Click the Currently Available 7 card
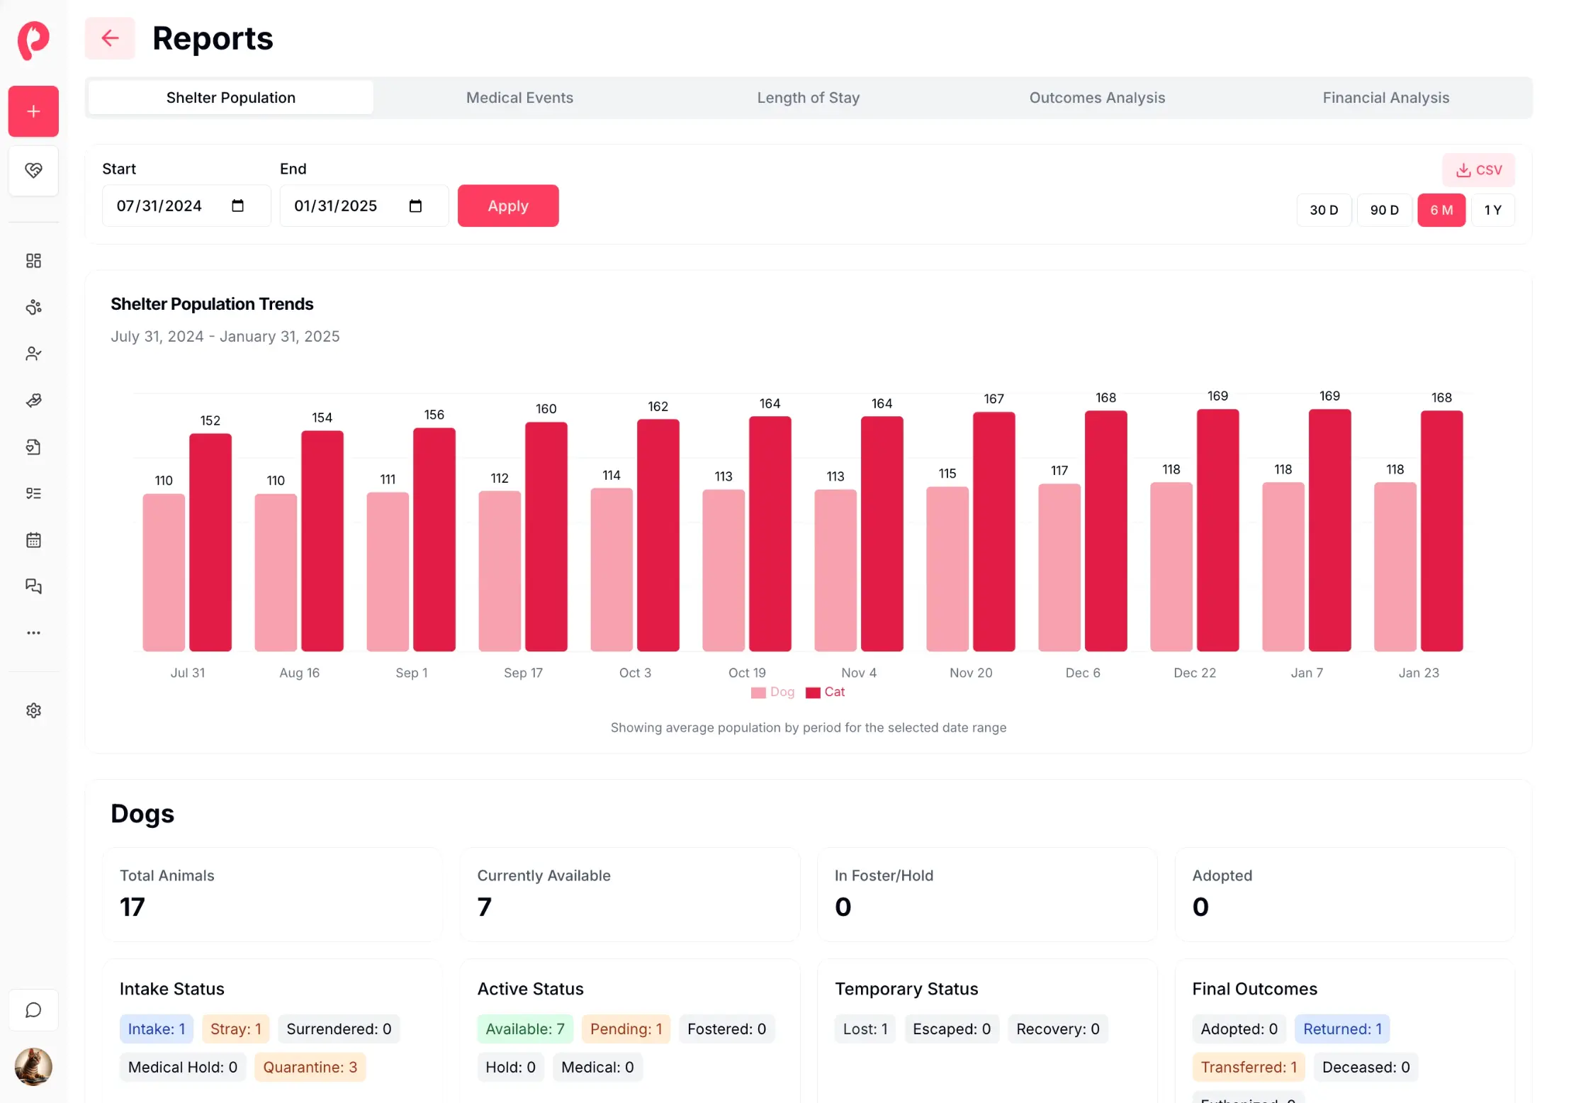This screenshot has width=1576, height=1103. 630,895
